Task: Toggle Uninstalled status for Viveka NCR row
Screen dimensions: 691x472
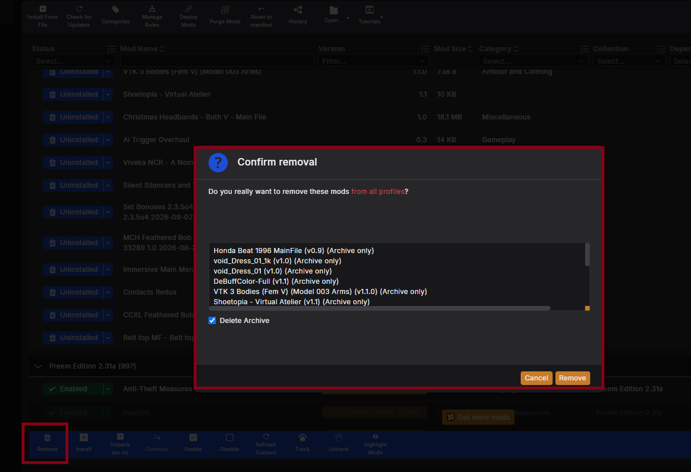Action: coord(72,163)
